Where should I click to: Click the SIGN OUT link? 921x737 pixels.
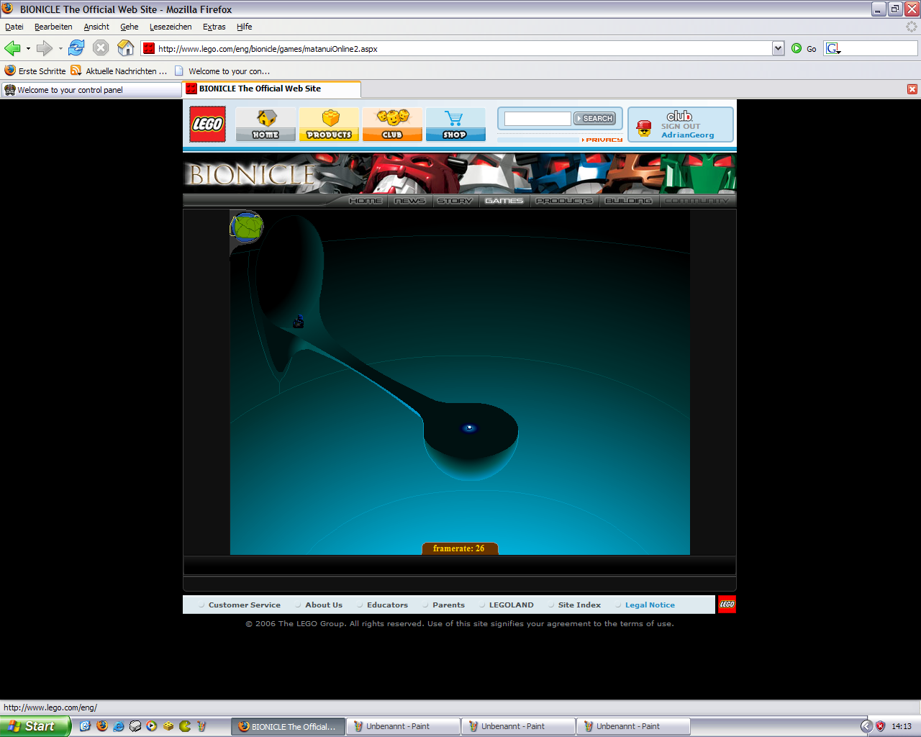(x=681, y=126)
